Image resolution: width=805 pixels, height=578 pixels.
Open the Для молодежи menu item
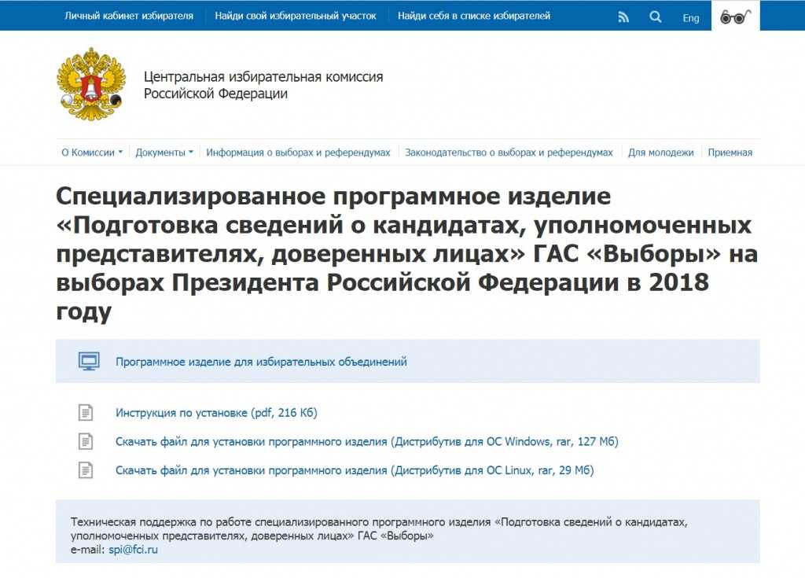[660, 153]
